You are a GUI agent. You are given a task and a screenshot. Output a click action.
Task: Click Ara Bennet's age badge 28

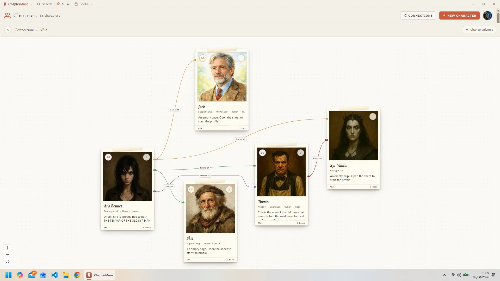108,157
